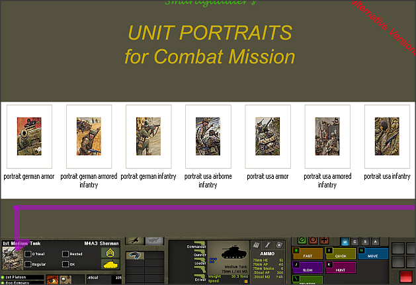This screenshot has width=416, height=285.
Task: Click the radio equipment icon
Action: (x=65, y=280)
